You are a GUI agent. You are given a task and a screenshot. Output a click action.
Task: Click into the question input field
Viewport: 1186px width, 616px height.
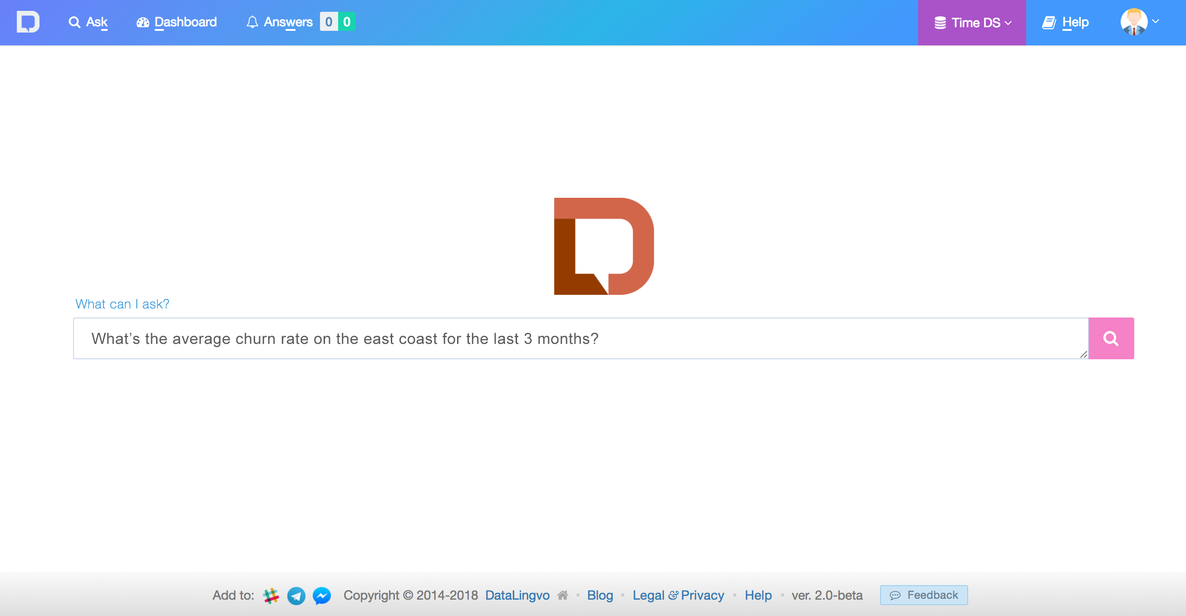580,338
